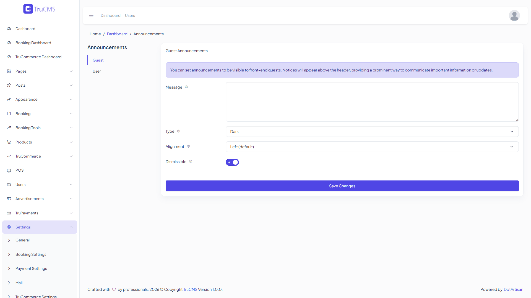This screenshot has width=531, height=298.
Task: Expand the TruPayments menu chevron
Action: (71, 213)
